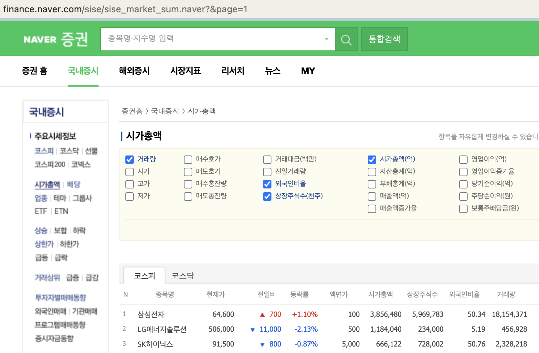This screenshot has width=539, height=353.
Task: Check the 시가 checkbox
Action: coord(130,172)
